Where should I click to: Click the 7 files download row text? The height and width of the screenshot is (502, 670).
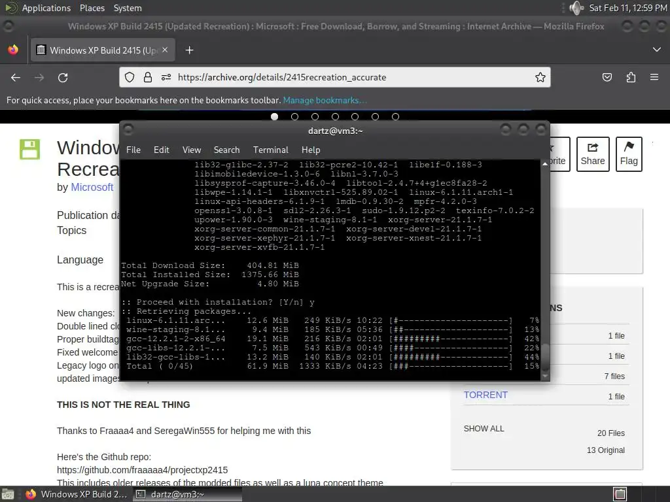614,376
